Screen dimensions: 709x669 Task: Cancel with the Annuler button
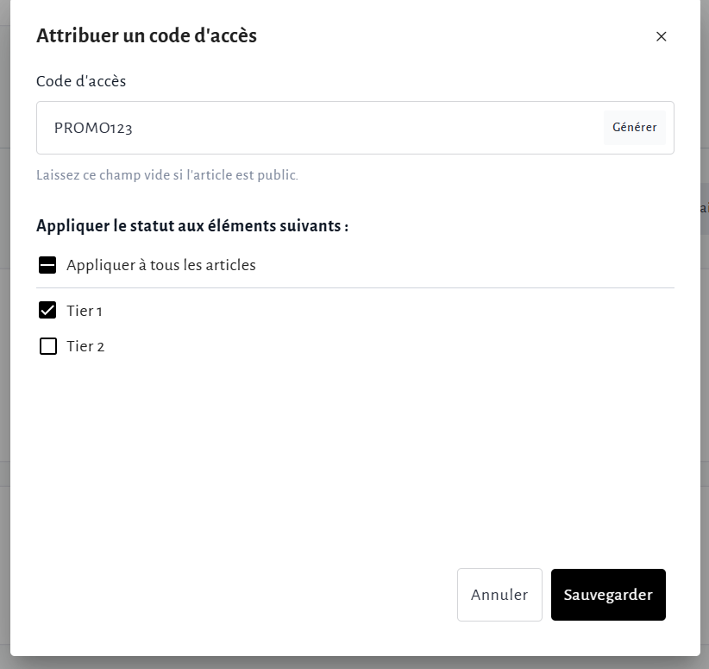pos(499,595)
